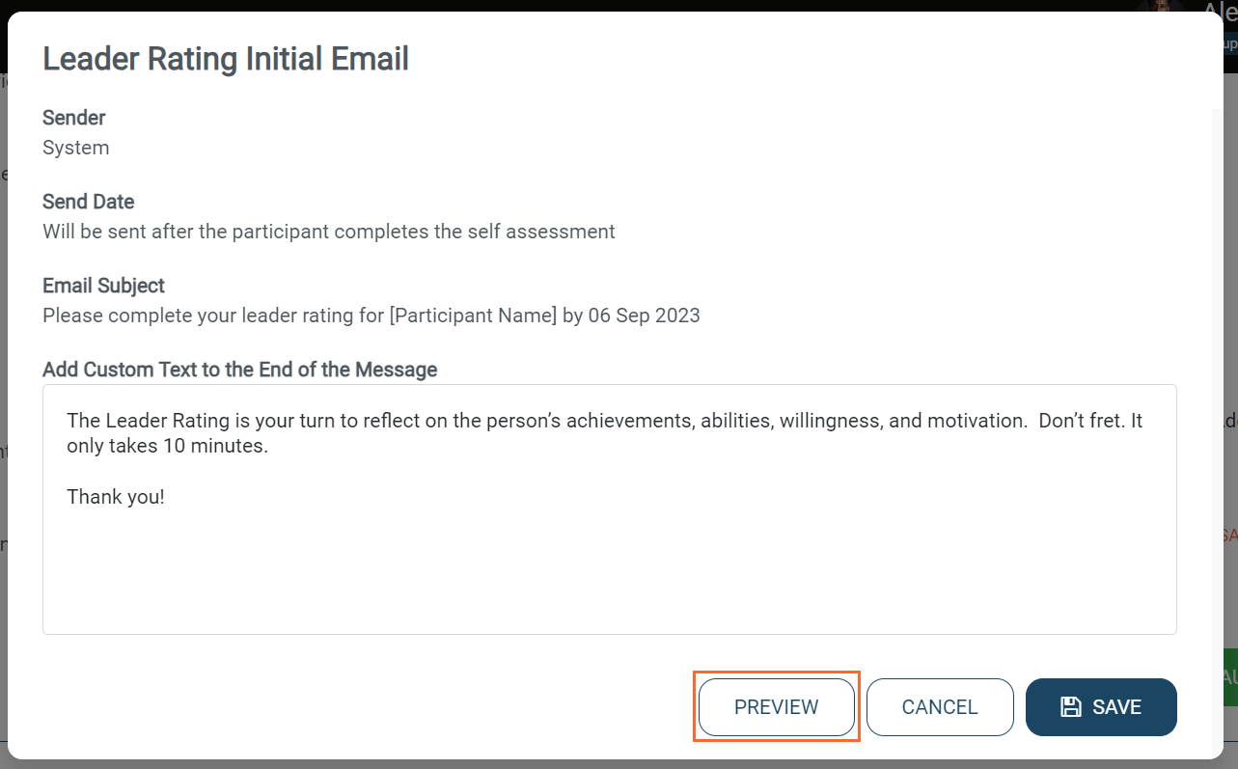Click the partially hidden green button behind dialog
The image size is (1238, 769).
[x=1229, y=676]
